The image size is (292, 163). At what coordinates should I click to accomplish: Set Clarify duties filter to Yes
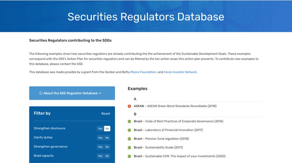pos(100,138)
